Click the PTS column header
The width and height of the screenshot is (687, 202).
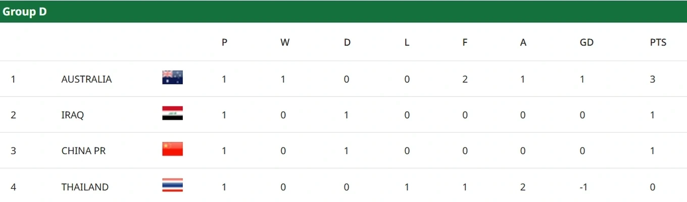[x=658, y=43]
